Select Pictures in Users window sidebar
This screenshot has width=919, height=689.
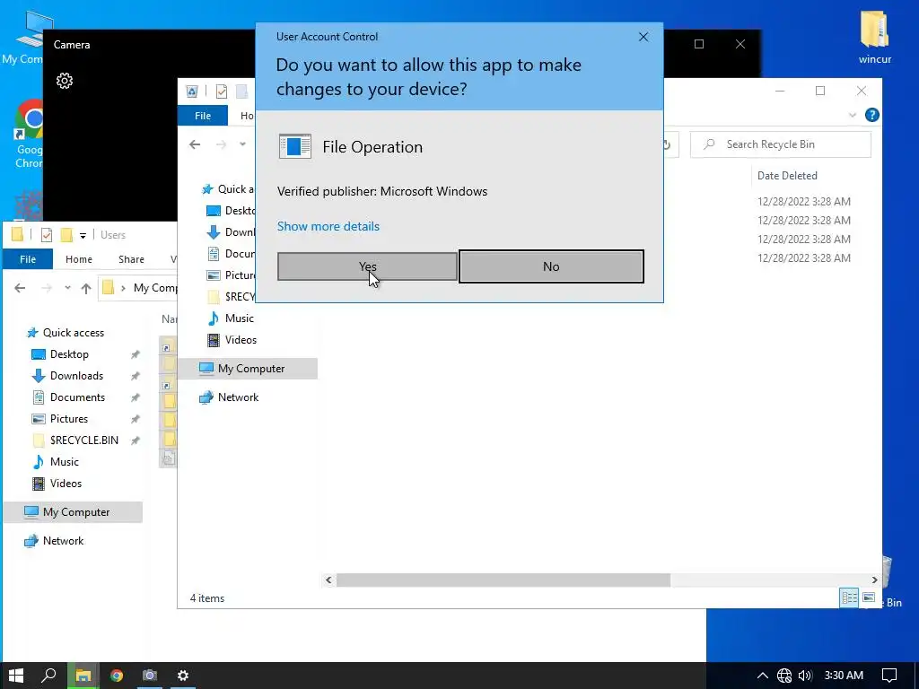point(69,419)
